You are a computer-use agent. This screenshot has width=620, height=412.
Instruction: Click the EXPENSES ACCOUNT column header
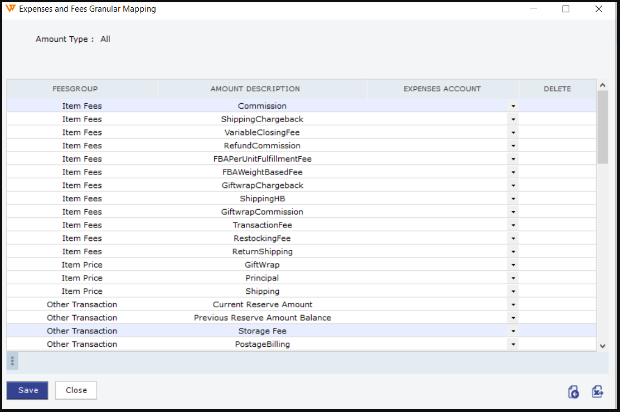pyautogui.click(x=442, y=89)
